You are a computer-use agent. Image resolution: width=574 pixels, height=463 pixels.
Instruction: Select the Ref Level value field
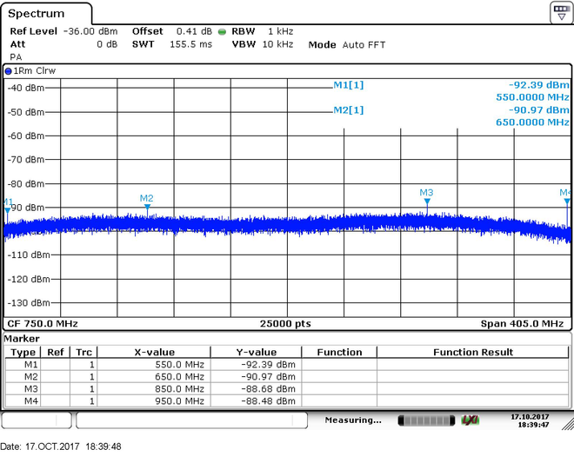pyautogui.click(x=90, y=31)
